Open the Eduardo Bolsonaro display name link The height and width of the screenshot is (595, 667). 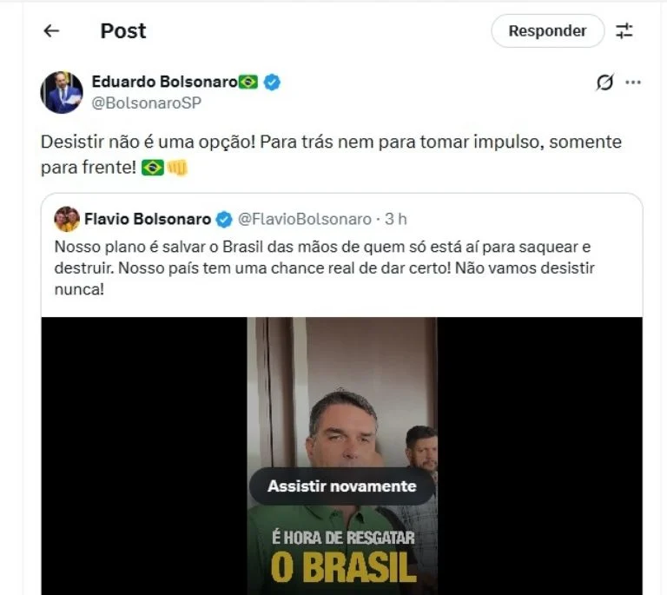pos(165,82)
